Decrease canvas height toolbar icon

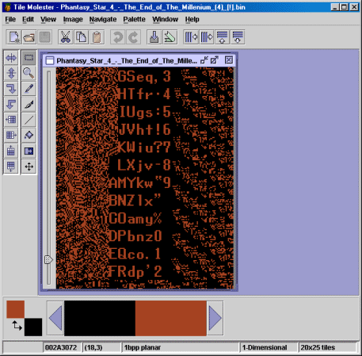pyautogui.click(x=222, y=37)
